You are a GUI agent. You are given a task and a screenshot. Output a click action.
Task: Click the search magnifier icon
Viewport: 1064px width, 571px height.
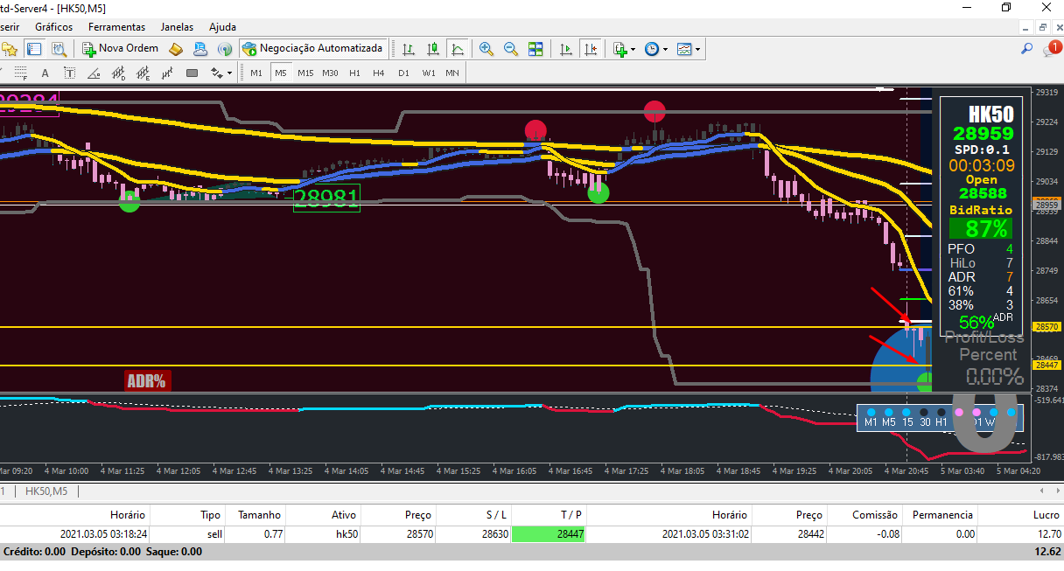tap(1027, 49)
